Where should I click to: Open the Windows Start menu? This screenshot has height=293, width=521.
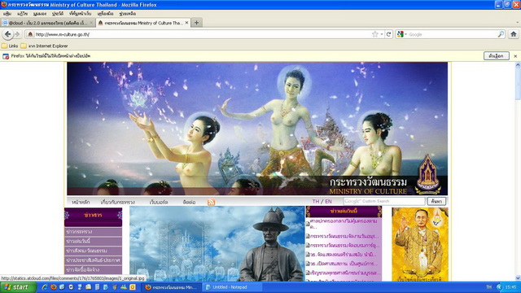pos(18,287)
